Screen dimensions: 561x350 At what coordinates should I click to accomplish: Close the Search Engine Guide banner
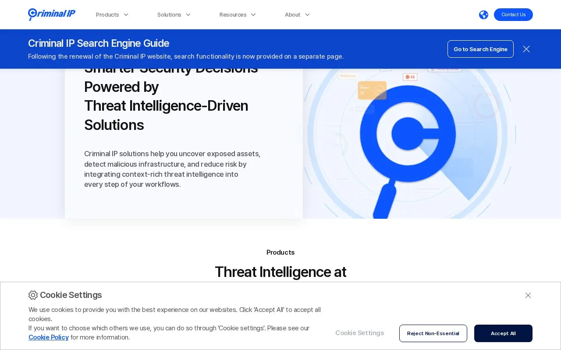526,49
